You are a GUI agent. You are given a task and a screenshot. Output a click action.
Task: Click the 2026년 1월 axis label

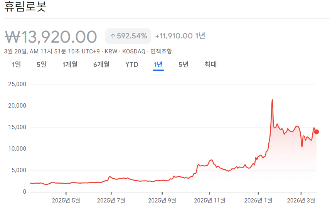[x=258, y=201]
